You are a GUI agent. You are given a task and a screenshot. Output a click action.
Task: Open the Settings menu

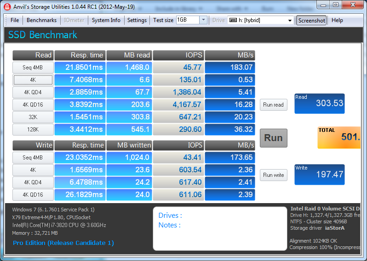click(137, 20)
